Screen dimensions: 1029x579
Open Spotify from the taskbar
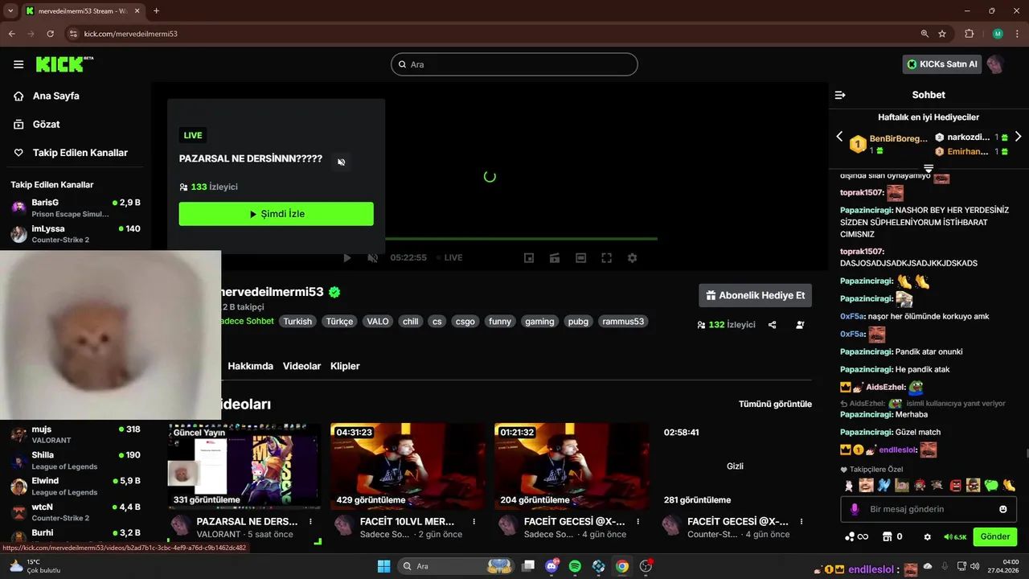[x=575, y=566]
